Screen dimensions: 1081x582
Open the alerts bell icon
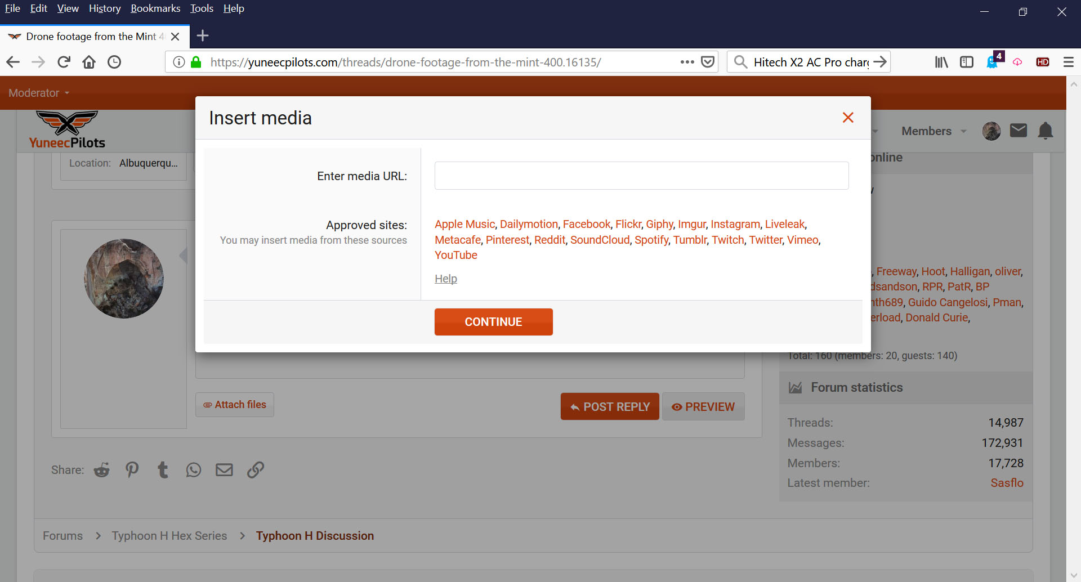pyautogui.click(x=1046, y=131)
